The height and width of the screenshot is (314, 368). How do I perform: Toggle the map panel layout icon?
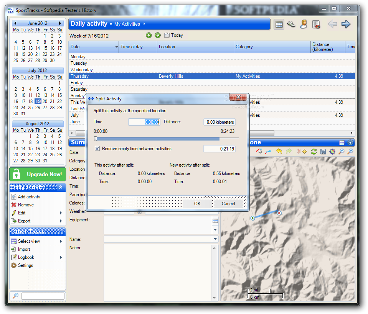click(342, 142)
